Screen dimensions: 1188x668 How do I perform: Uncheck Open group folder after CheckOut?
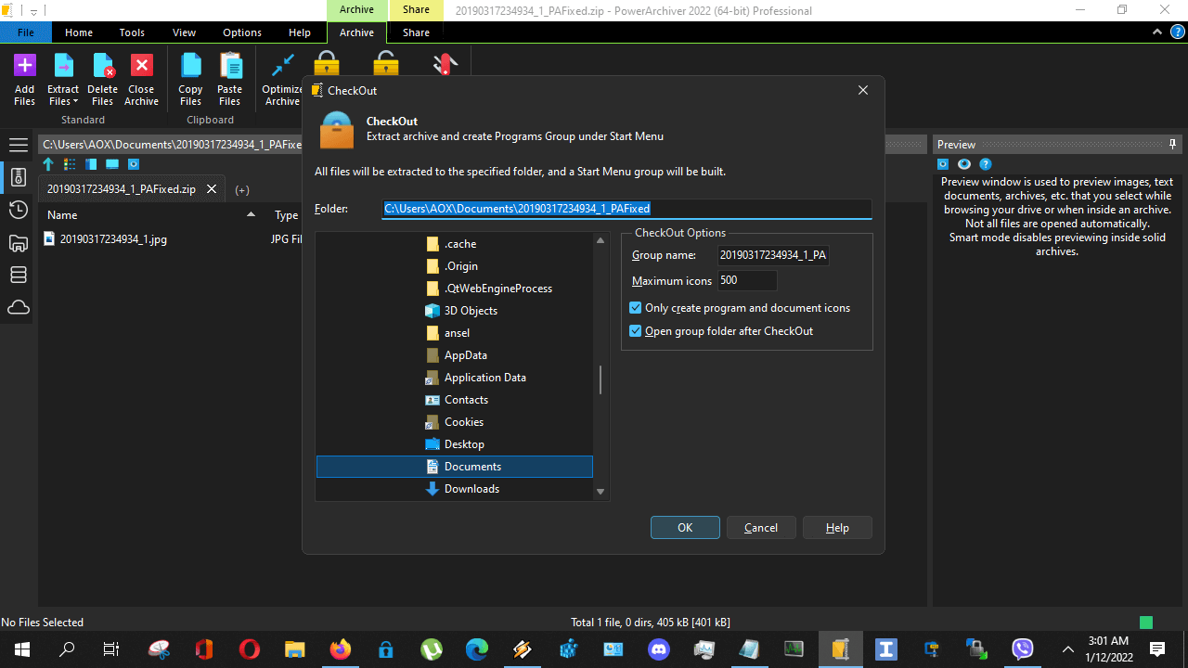tap(635, 330)
